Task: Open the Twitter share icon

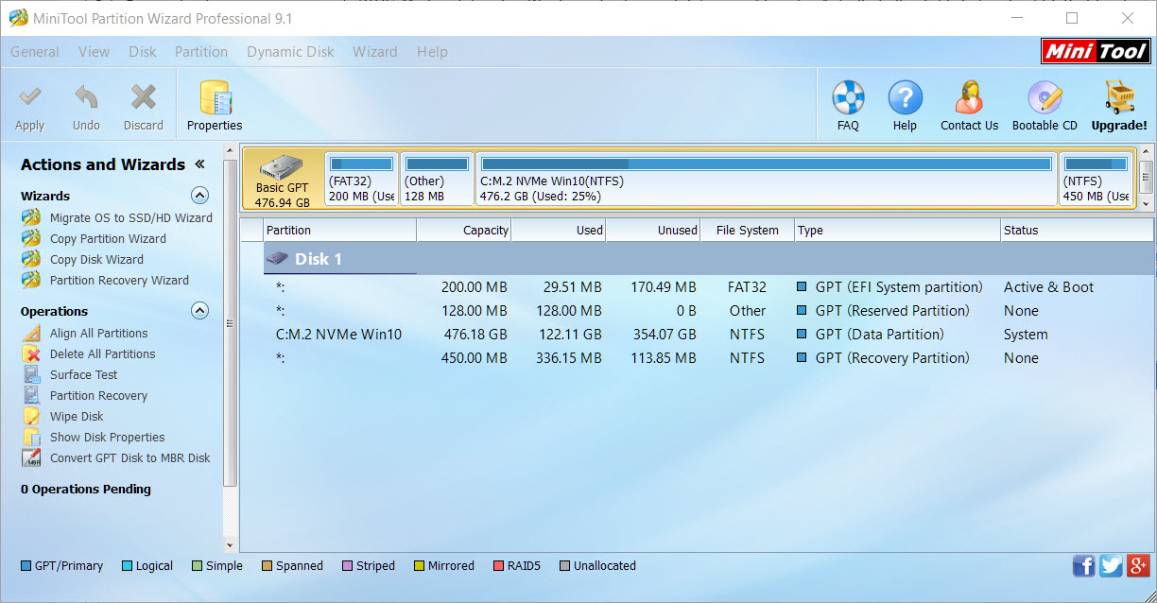Action: [1111, 565]
